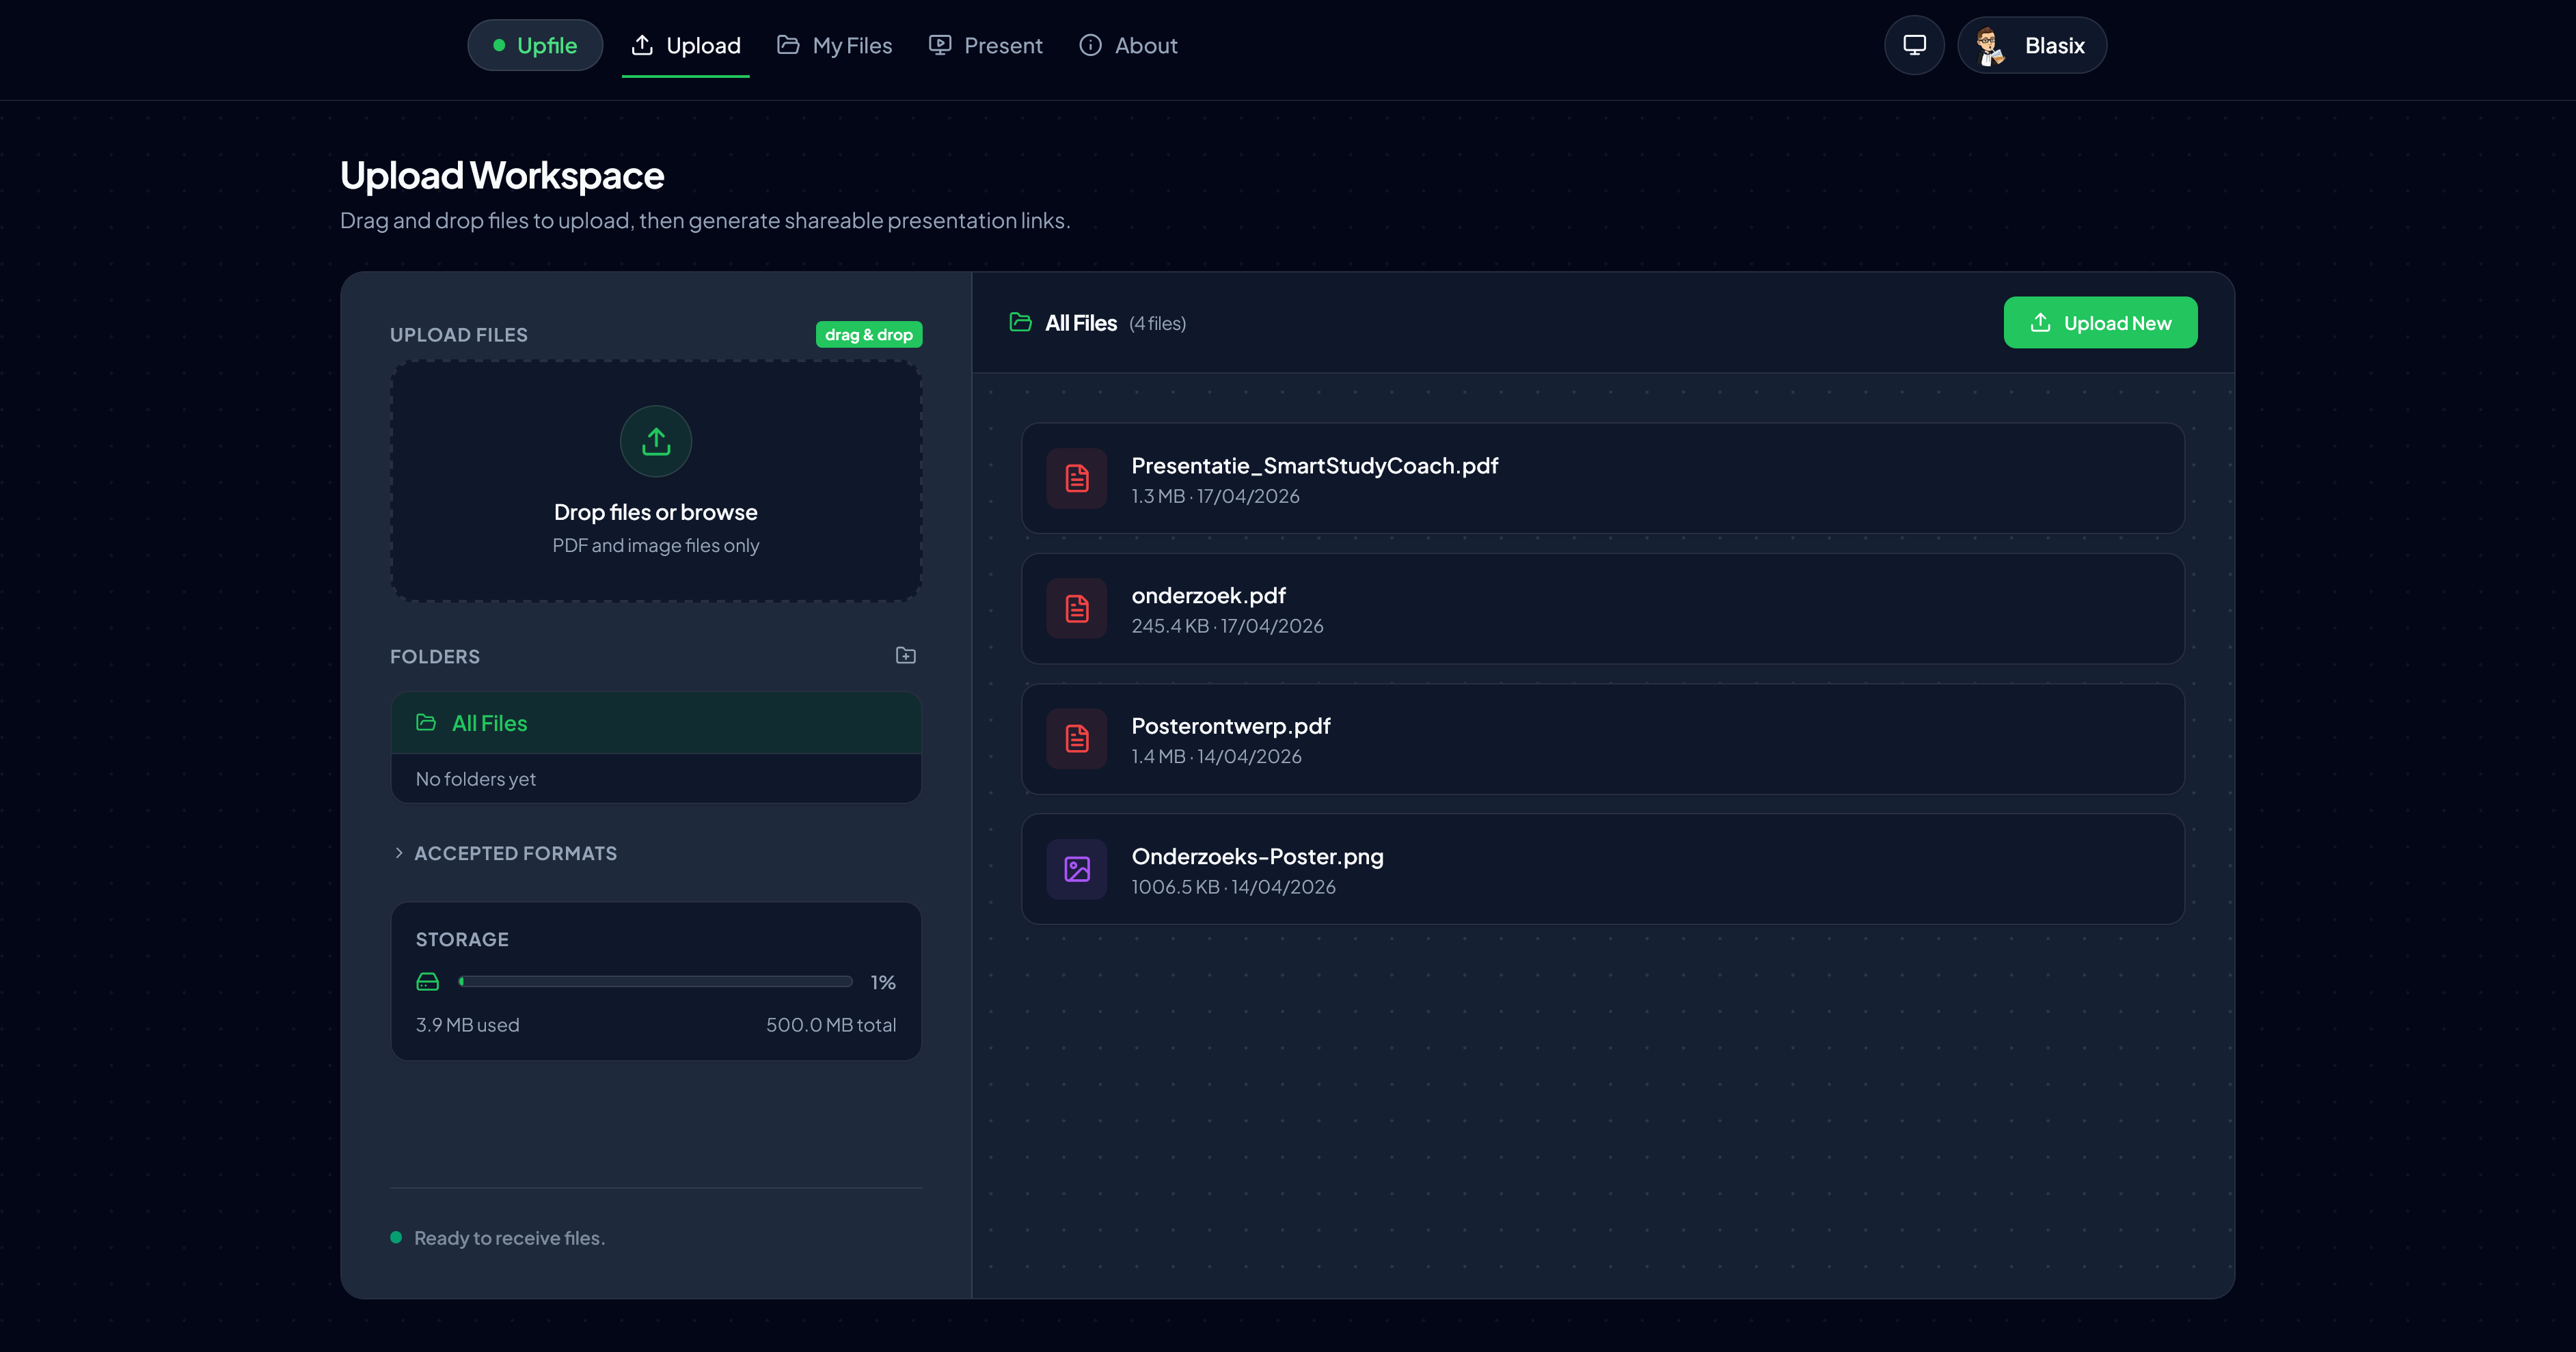Go to the About page
The width and height of the screenshot is (2576, 1352).
pos(1128,45)
